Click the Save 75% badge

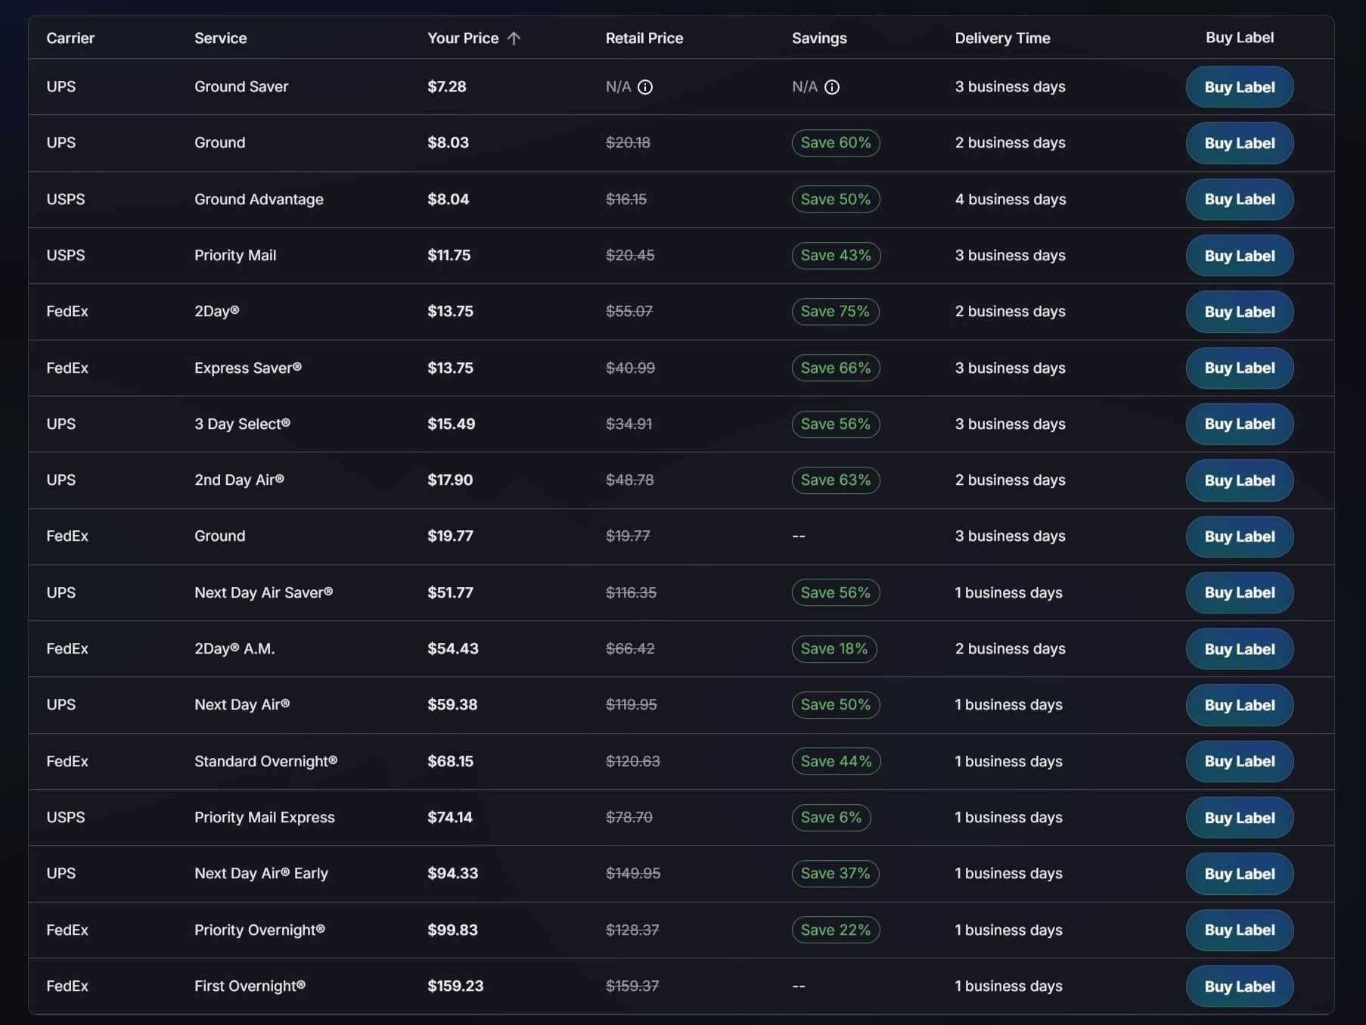coord(835,312)
